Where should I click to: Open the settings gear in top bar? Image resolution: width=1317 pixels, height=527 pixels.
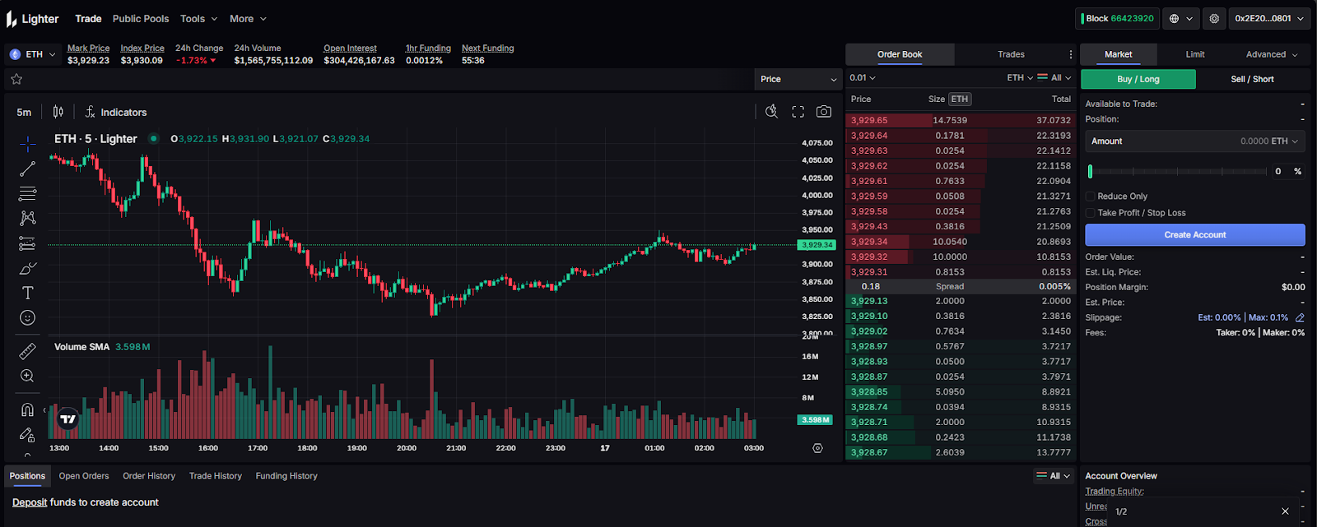(x=1214, y=18)
